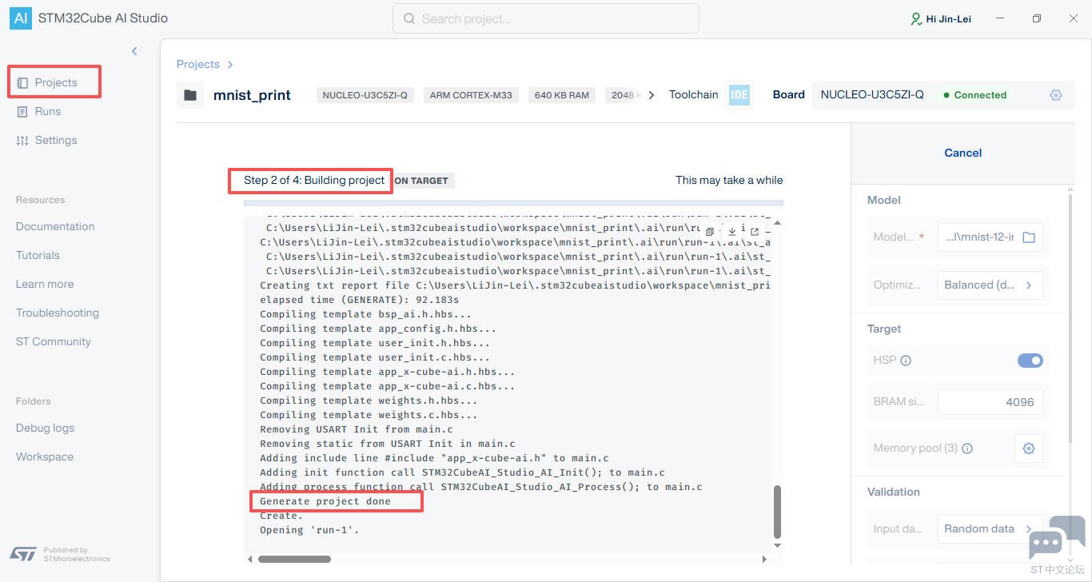Click the log's scroll left arrow
Screen dimensions: 1092x582
(x=250, y=559)
